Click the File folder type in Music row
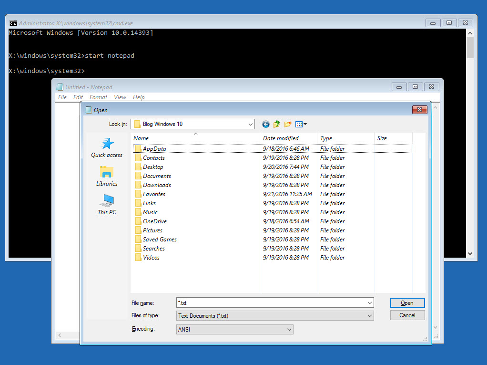487x365 pixels. click(x=332, y=212)
